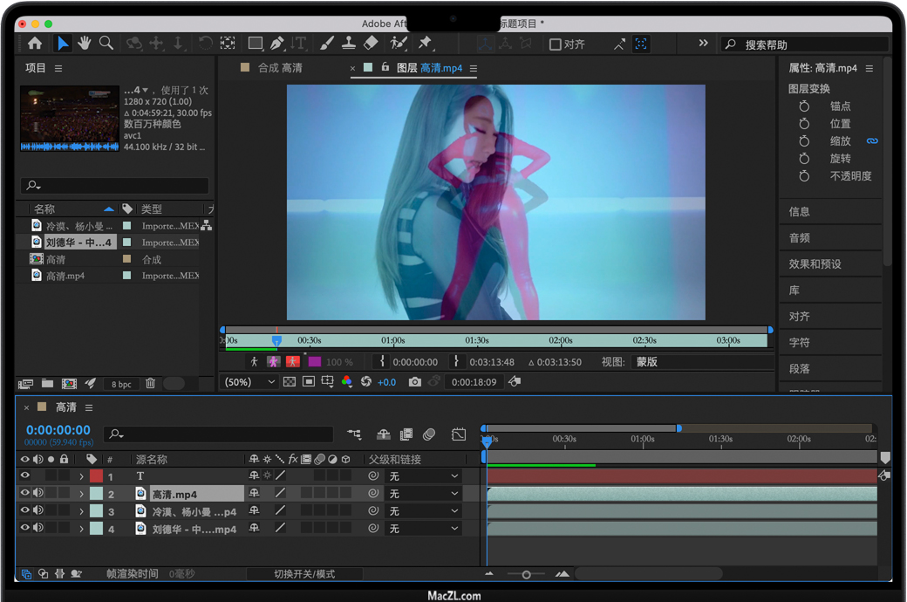This screenshot has height=602, width=907.
Task: Hide the 高清.mp4 layer with eye toggle
Action: pos(24,493)
